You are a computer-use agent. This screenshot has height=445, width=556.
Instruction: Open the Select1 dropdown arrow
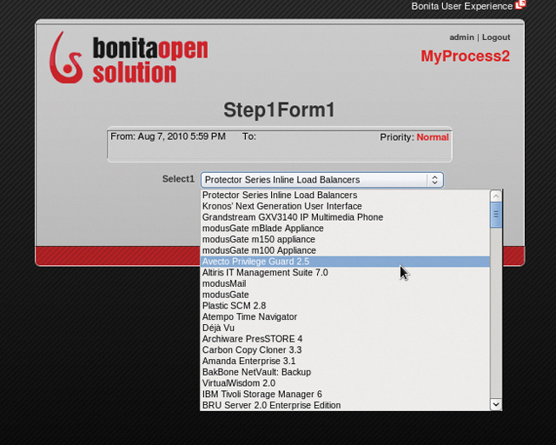pyautogui.click(x=434, y=180)
